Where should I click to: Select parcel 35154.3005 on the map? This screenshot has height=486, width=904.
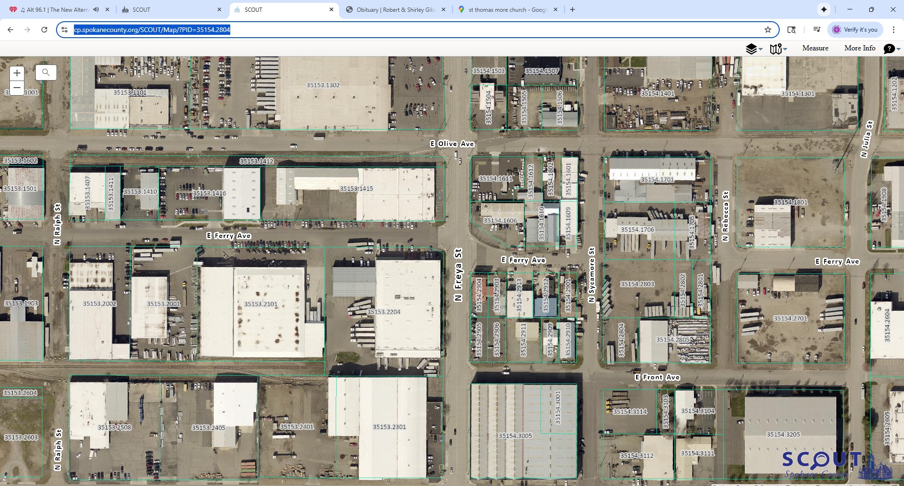(x=515, y=436)
